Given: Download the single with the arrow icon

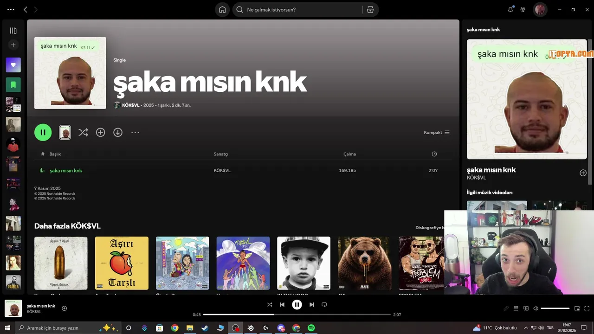Looking at the screenshot, I should 118,133.
